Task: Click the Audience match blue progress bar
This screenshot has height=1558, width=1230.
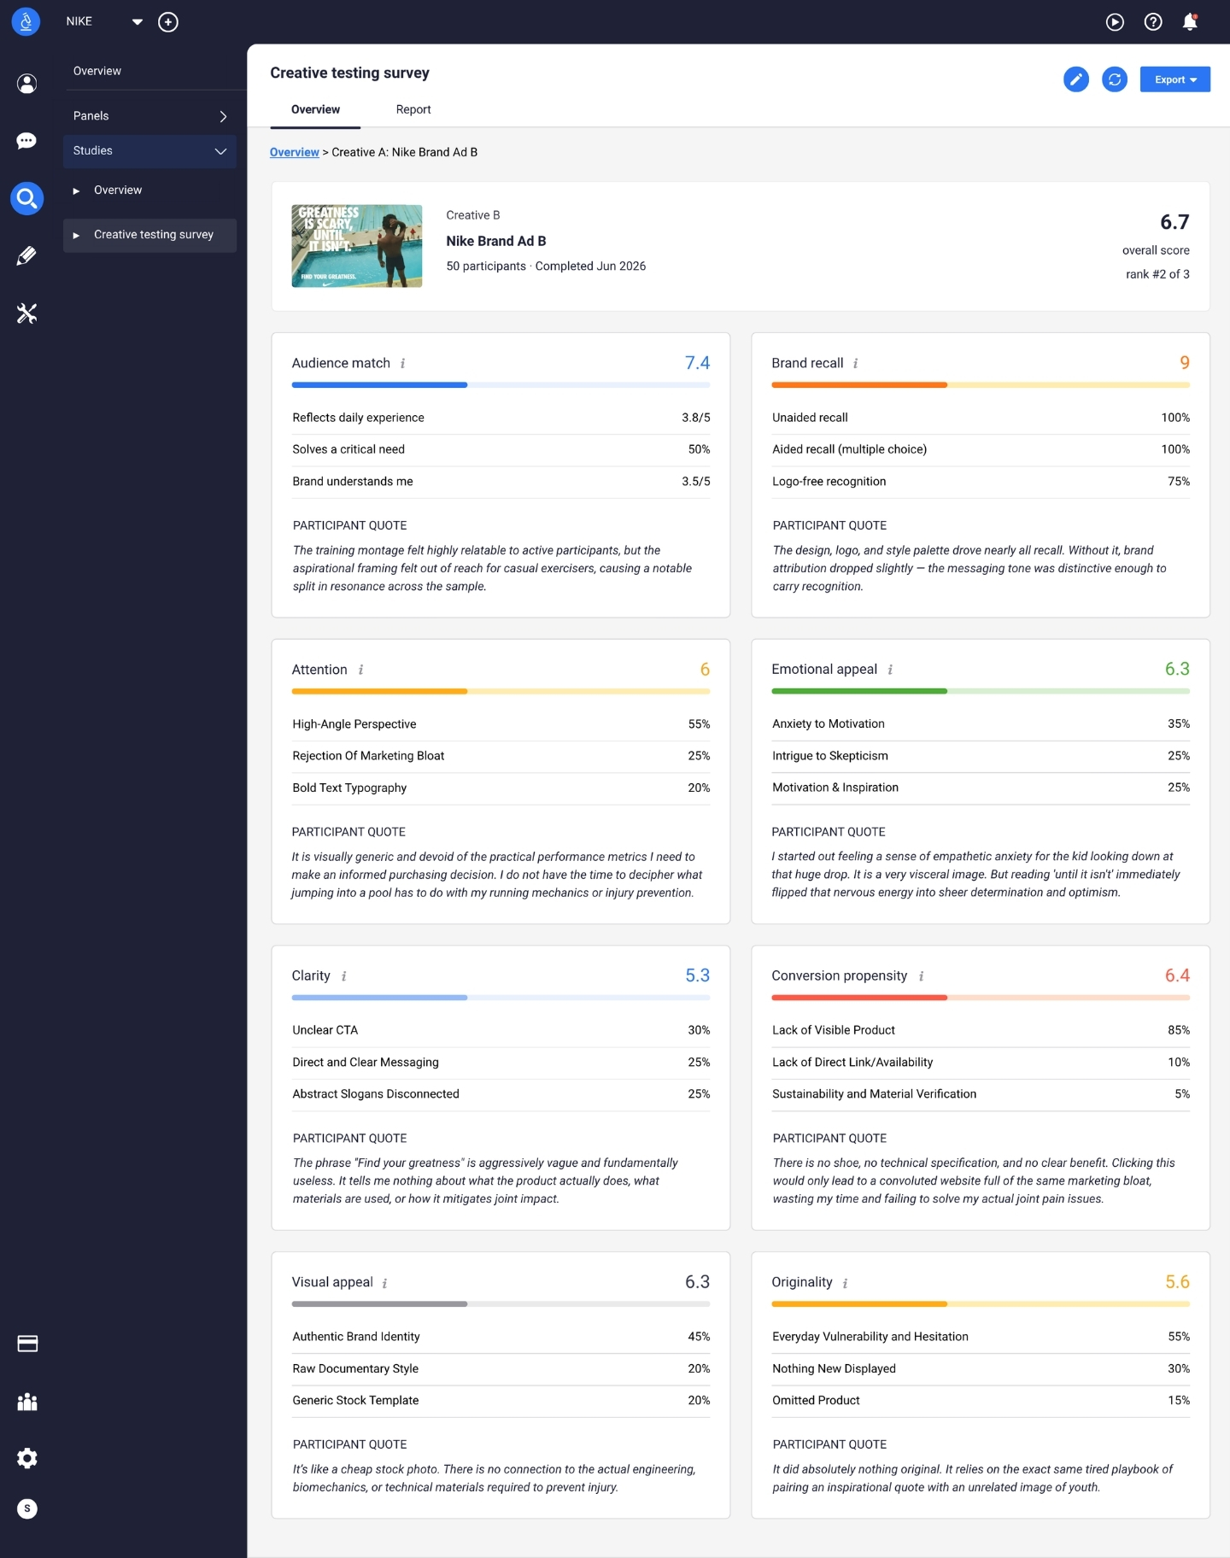Action: (x=501, y=385)
